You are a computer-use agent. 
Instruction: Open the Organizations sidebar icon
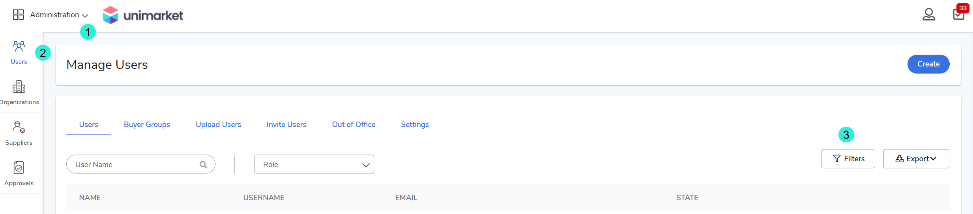(19, 87)
